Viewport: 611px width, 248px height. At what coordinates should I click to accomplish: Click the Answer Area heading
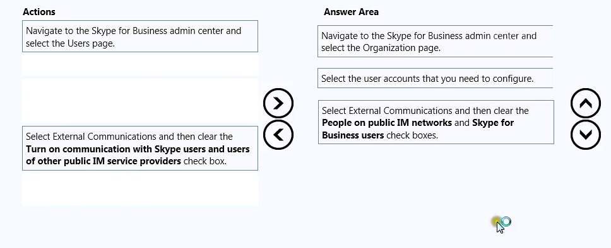351,12
